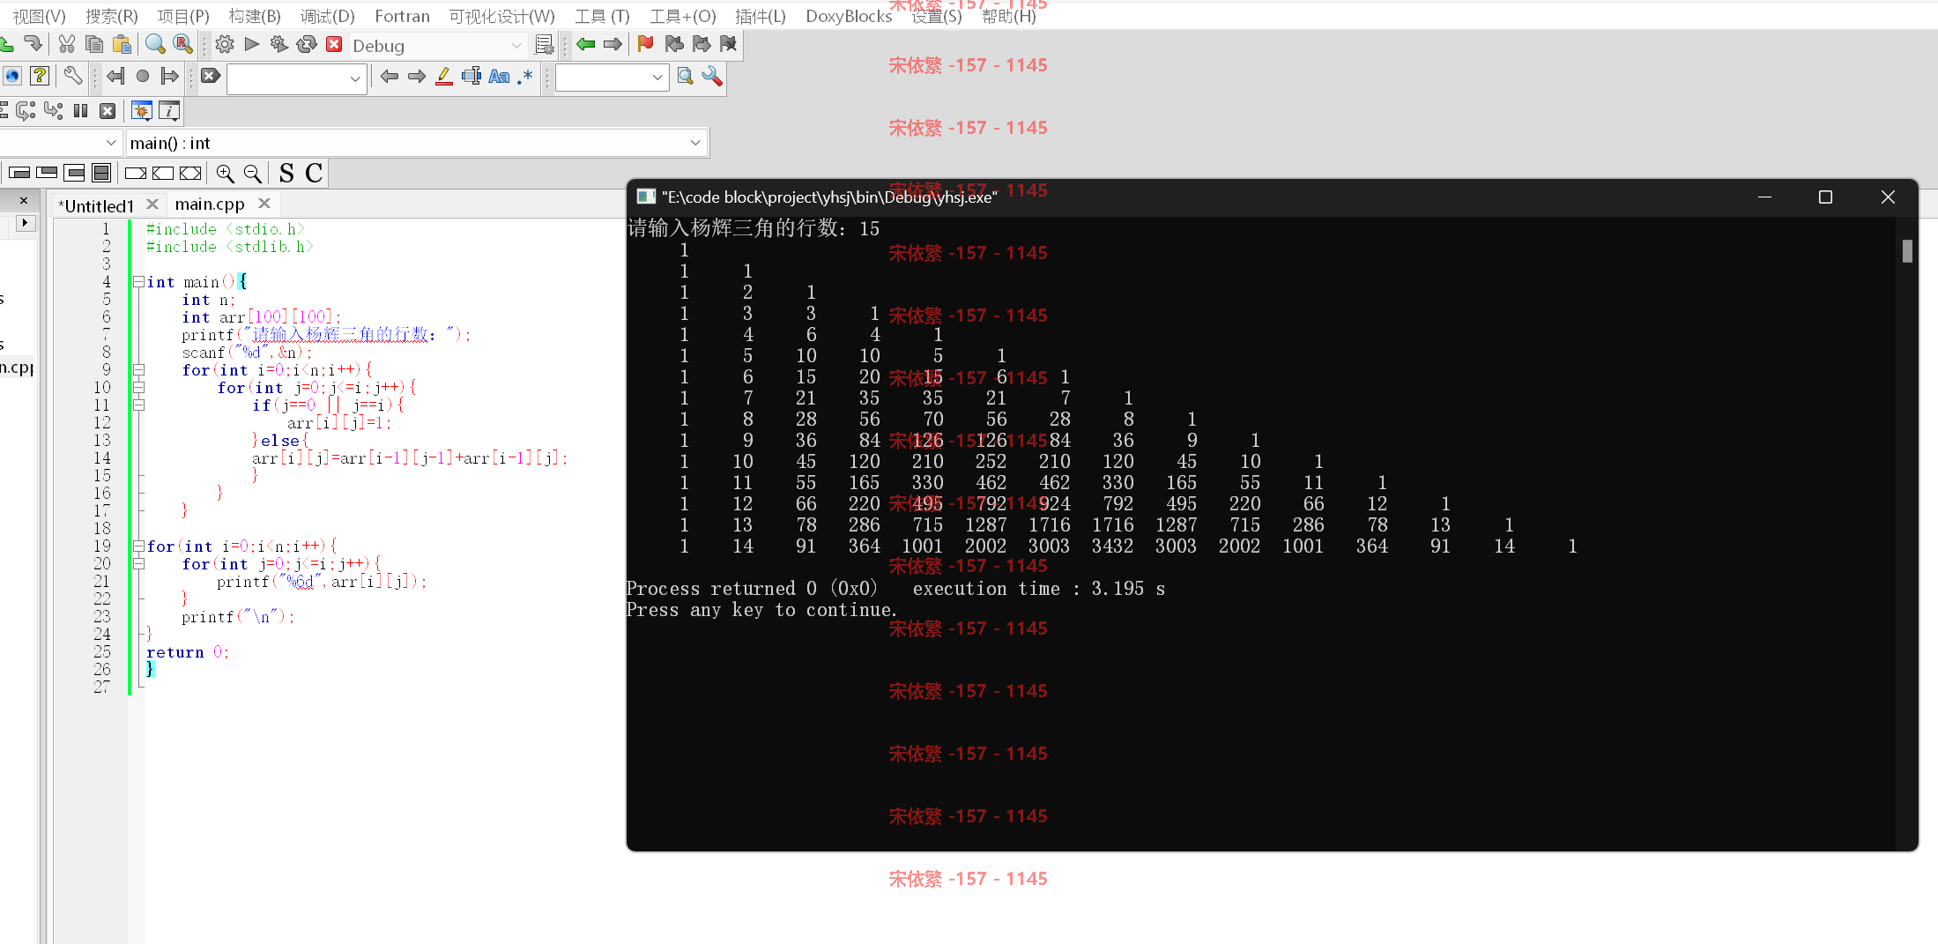Open the 插件(L) menu

click(761, 16)
